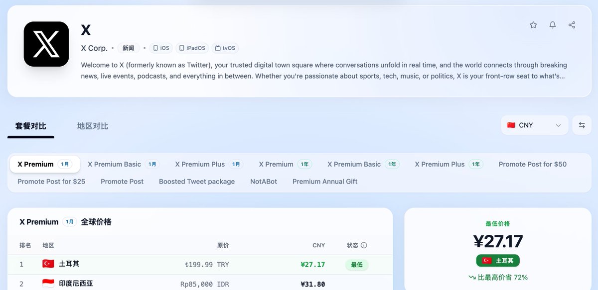
Task: Click the green 土耳其 lowest-price badge
Action: click(498, 261)
